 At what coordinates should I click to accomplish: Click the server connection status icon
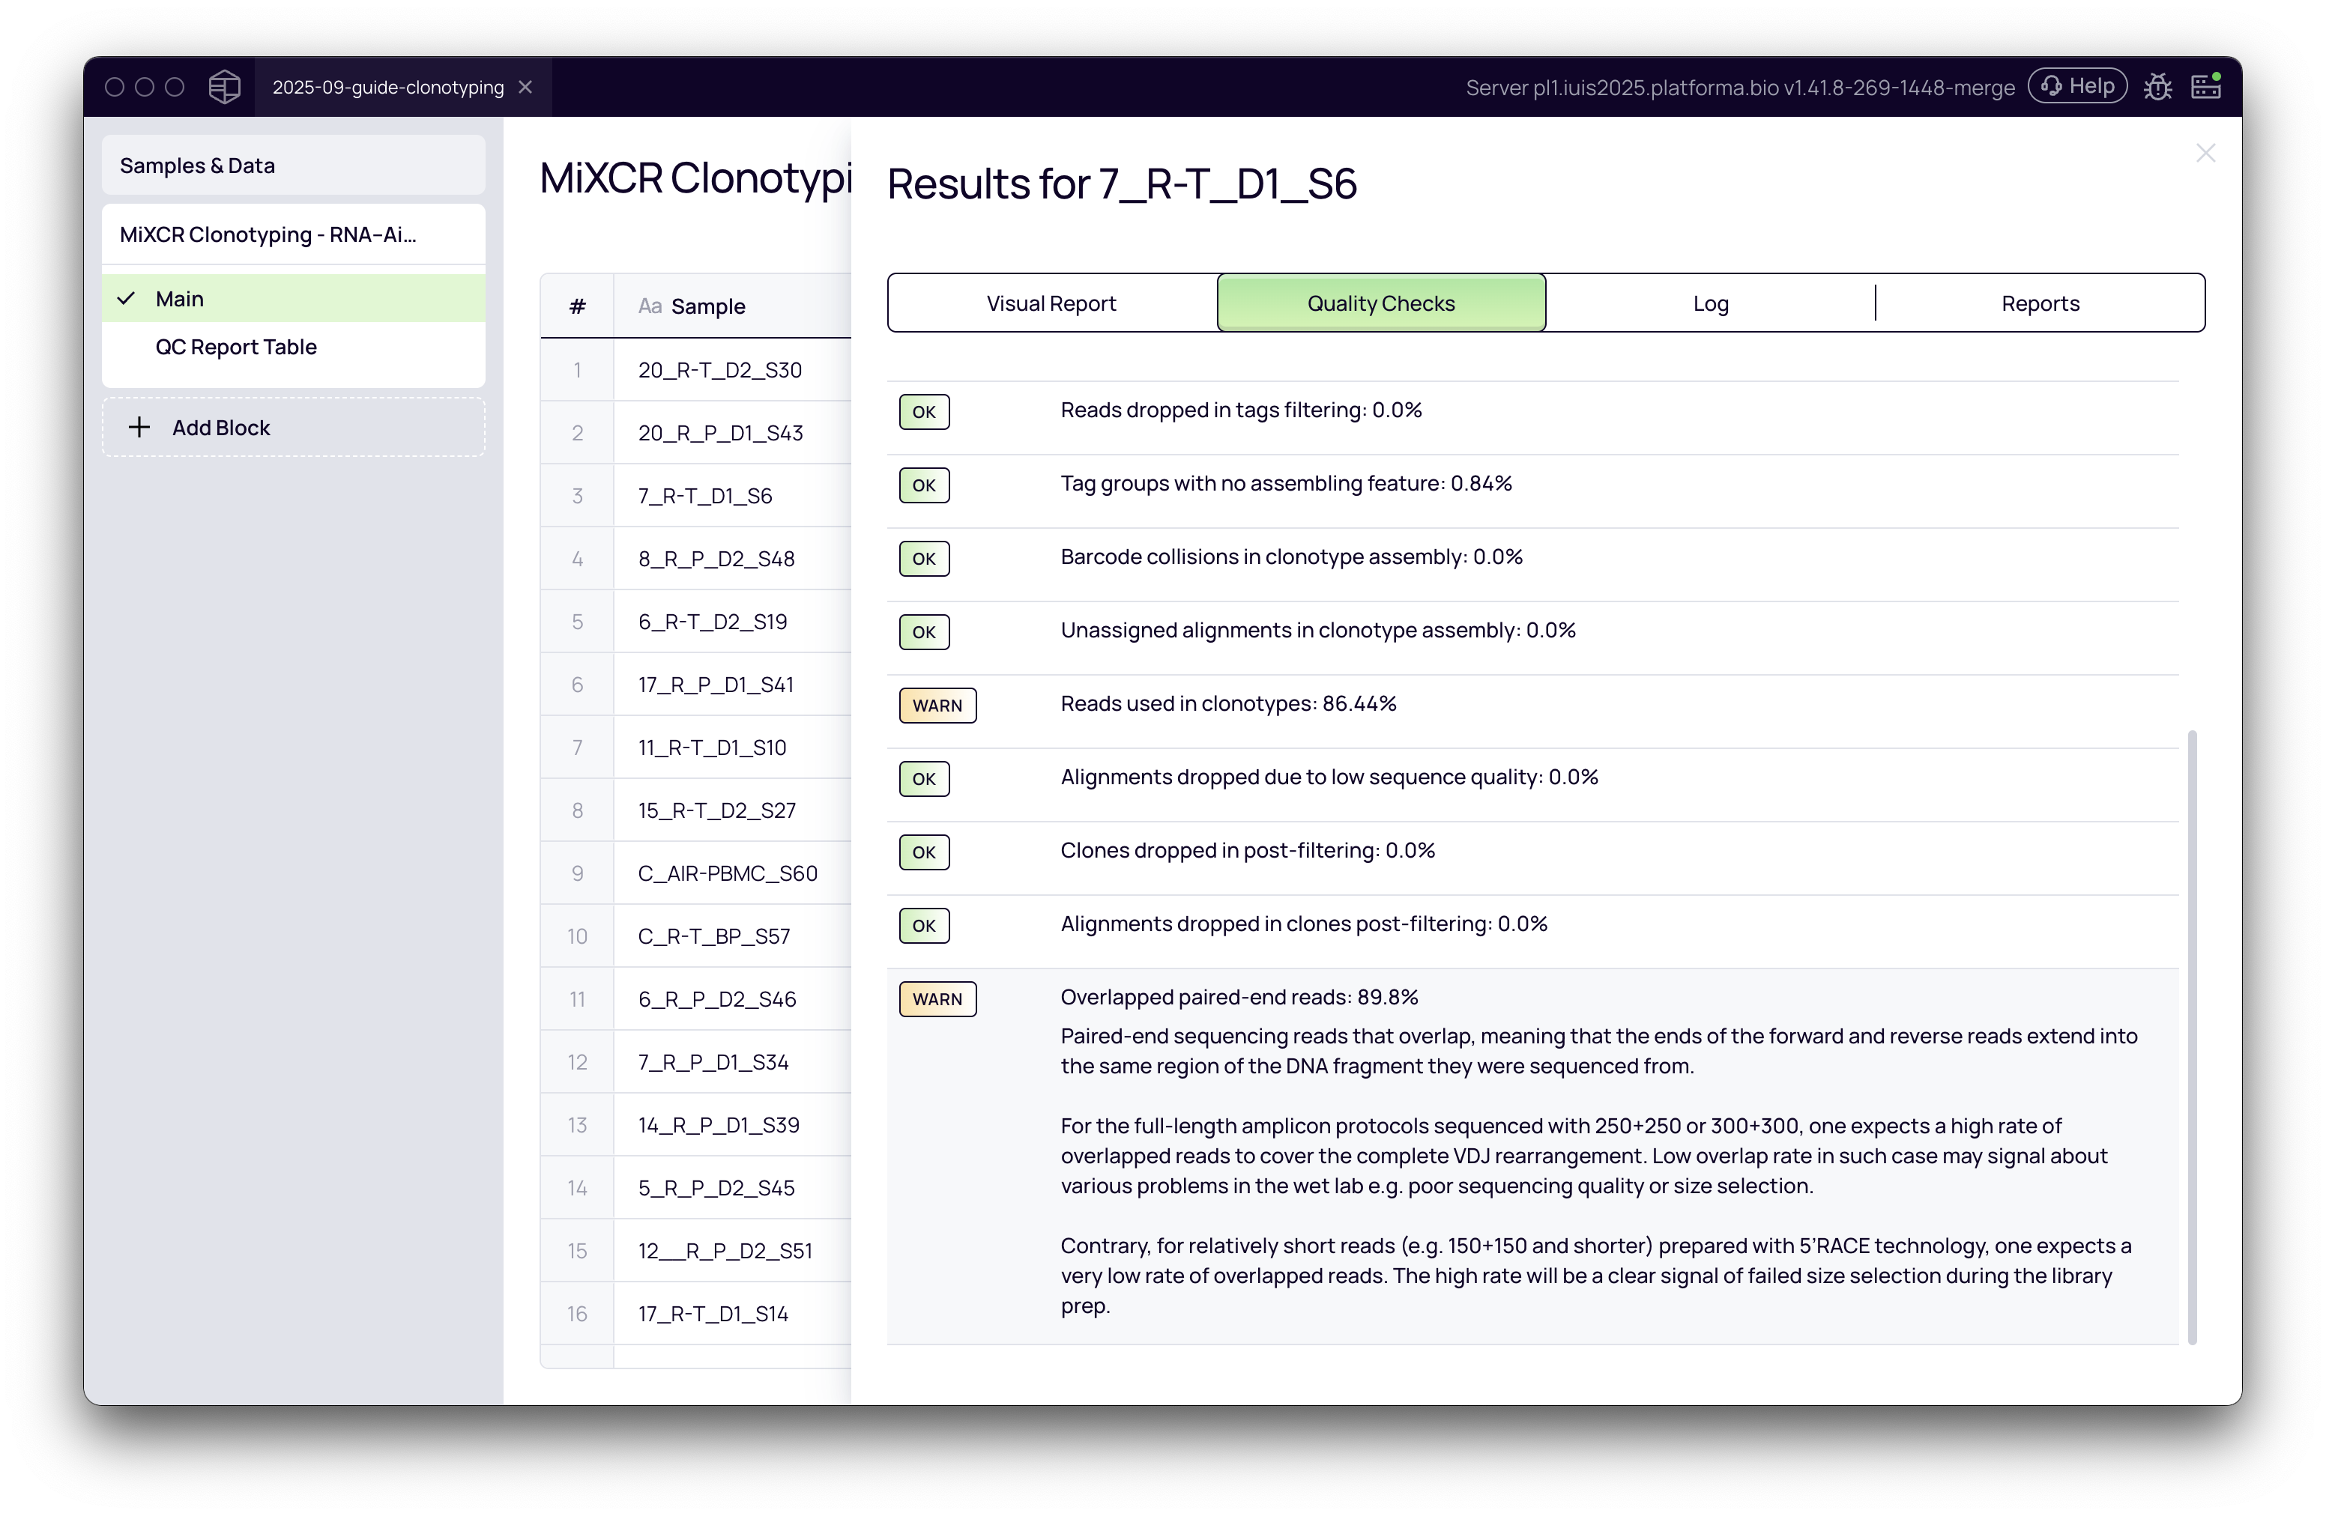coord(2206,87)
